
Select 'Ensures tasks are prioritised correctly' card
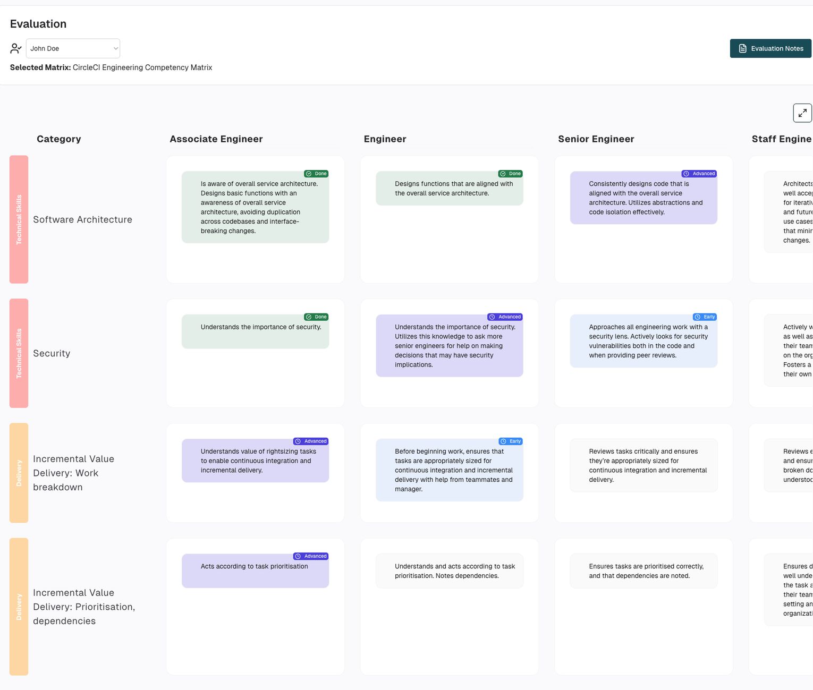tap(643, 571)
